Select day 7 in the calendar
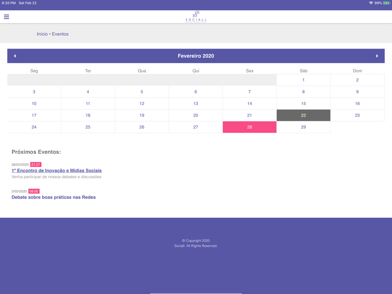The height and width of the screenshot is (294, 392). click(249, 92)
